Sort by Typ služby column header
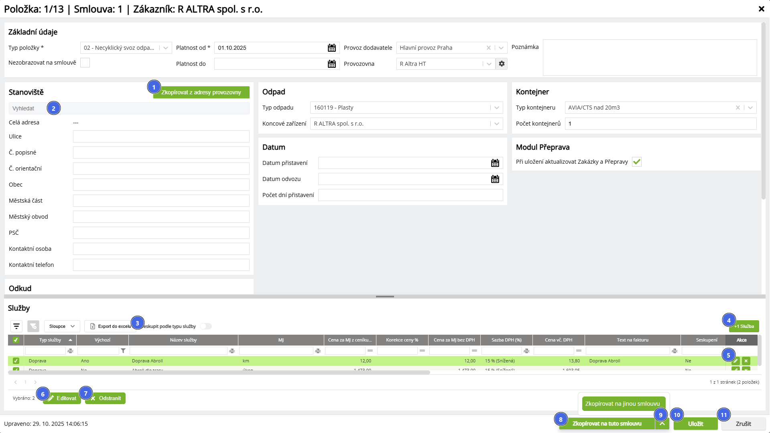This screenshot has height=433, width=770. 50,340
